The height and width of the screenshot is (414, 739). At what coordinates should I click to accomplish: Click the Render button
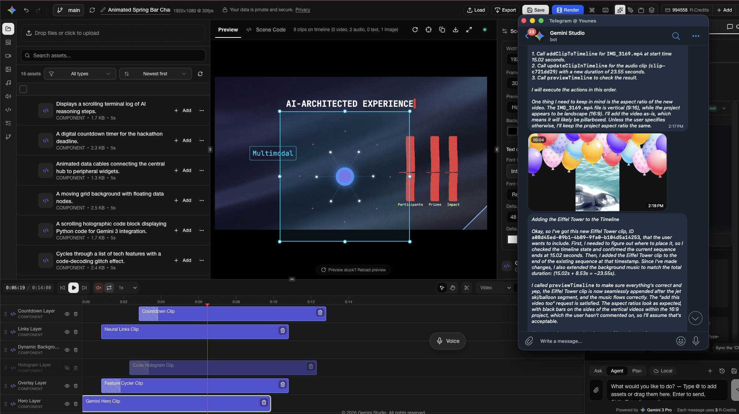click(568, 10)
